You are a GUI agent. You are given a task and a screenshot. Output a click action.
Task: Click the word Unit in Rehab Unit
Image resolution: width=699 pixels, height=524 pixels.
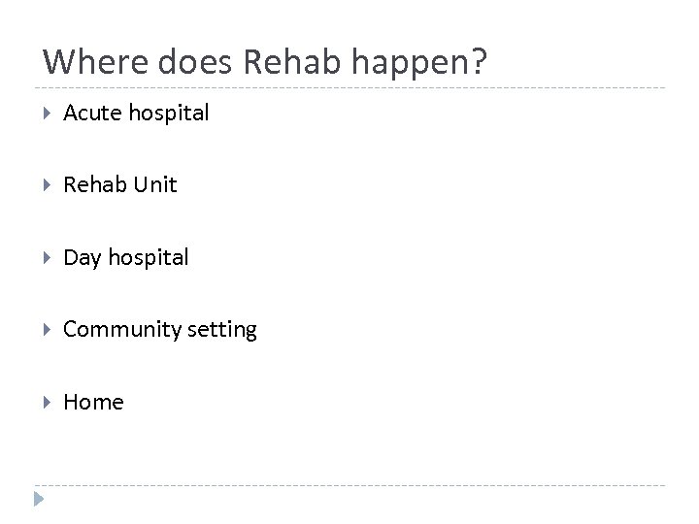157,185
